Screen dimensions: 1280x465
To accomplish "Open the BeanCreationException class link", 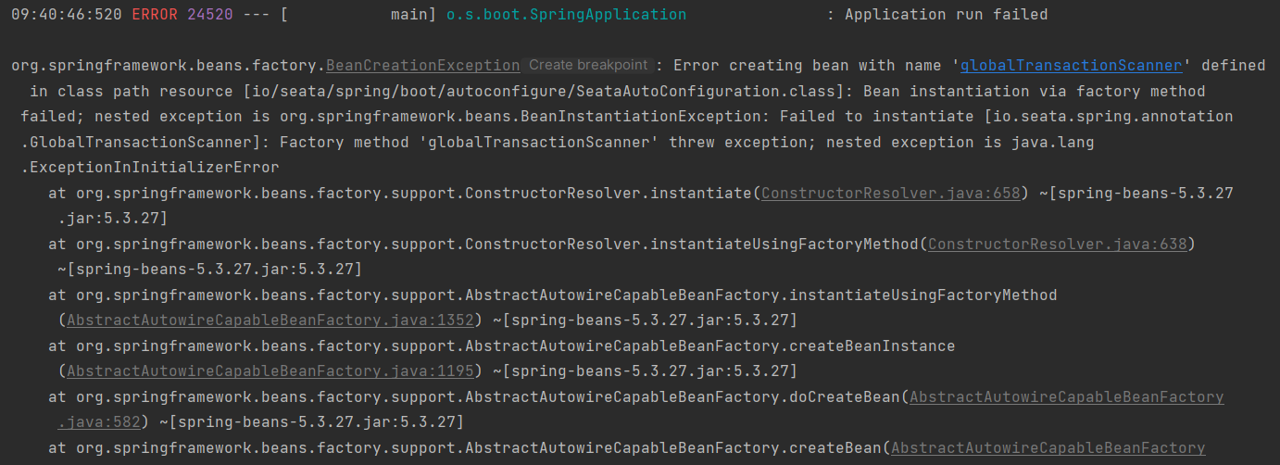I will (x=422, y=66).
